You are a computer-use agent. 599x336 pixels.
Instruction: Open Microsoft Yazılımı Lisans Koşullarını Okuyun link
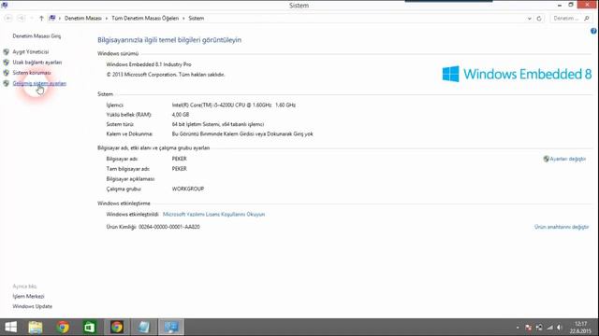coord(213,215)
